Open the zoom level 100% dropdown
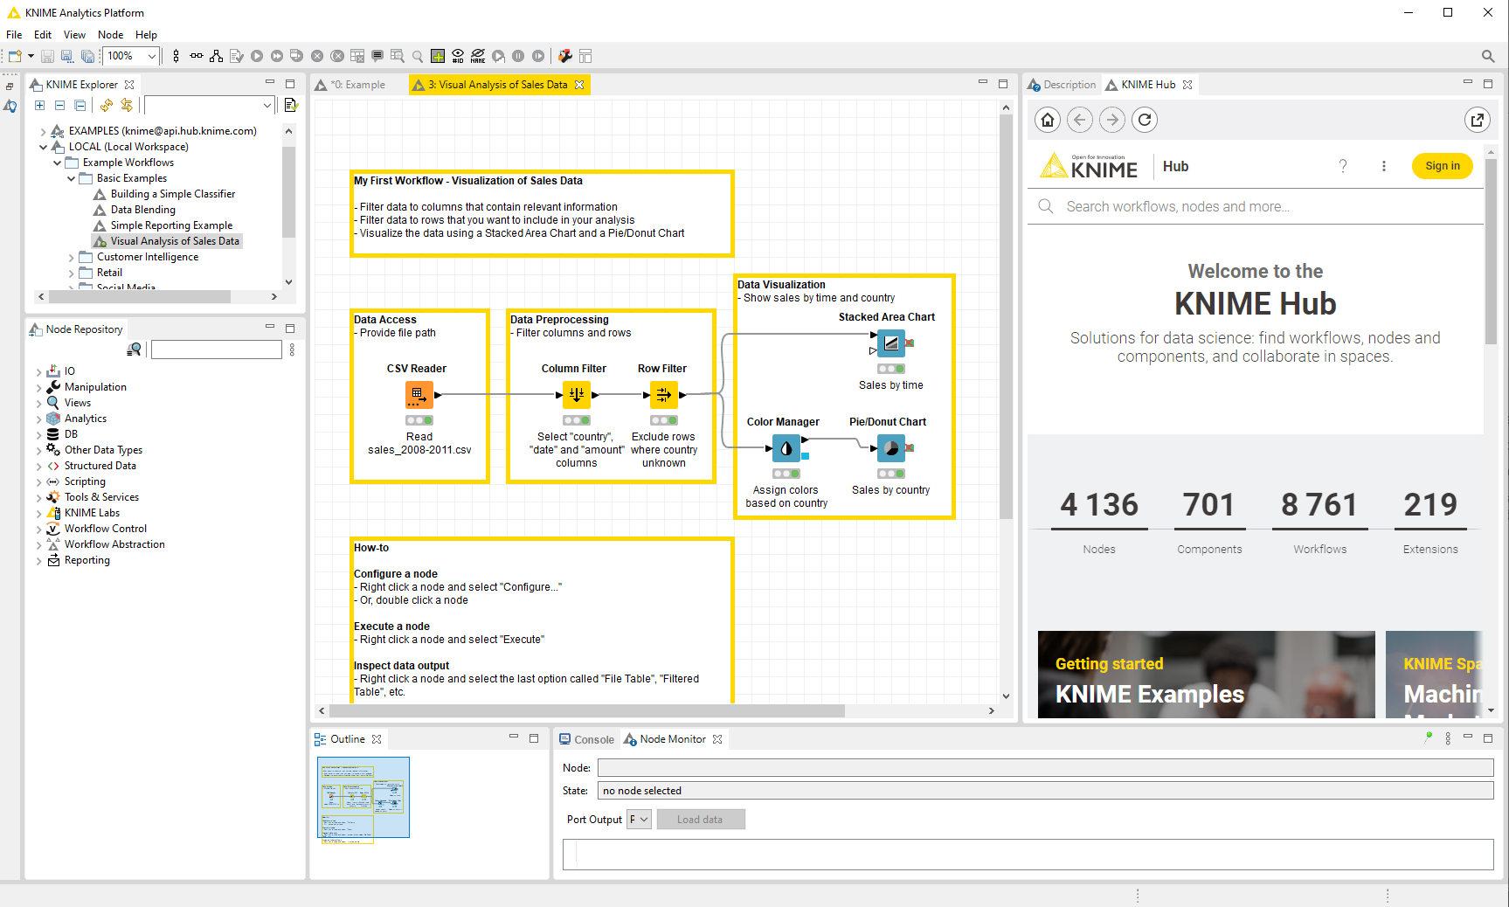 click(151, 56)
